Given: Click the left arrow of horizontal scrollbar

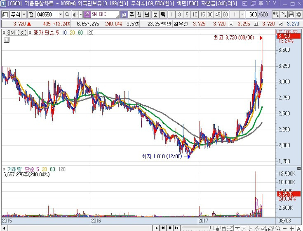Looking at the screenshot, I should pos(4,228).
